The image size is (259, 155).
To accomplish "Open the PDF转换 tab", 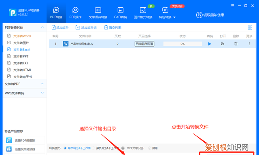I will [x=56, y=13].
